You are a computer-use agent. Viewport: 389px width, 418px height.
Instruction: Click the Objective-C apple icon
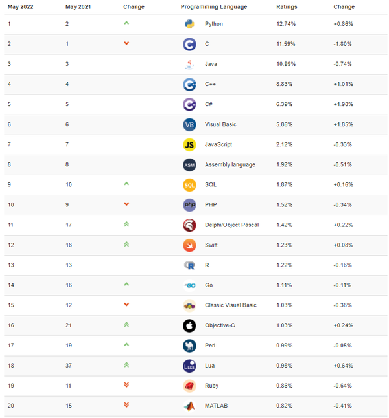[189, 325]
